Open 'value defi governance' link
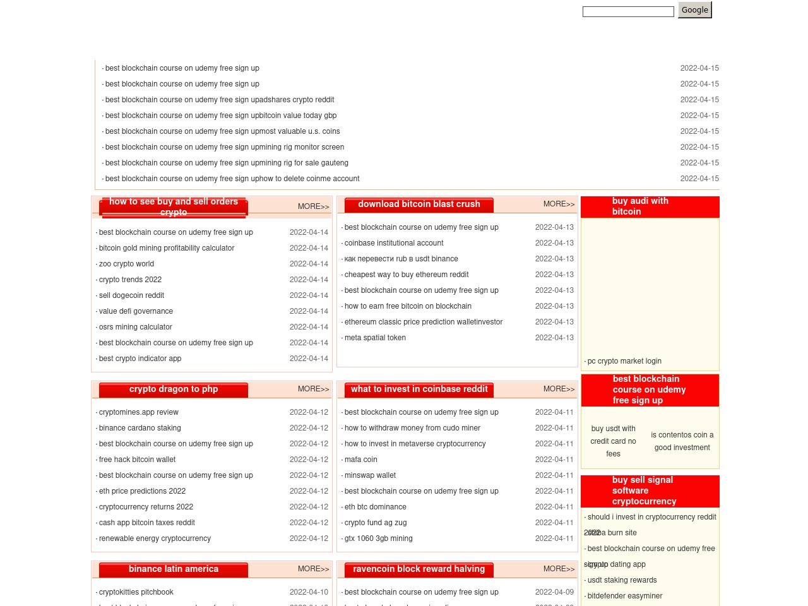Image resolution: width=808 pixels, height=606 pixels. (136, 311)
